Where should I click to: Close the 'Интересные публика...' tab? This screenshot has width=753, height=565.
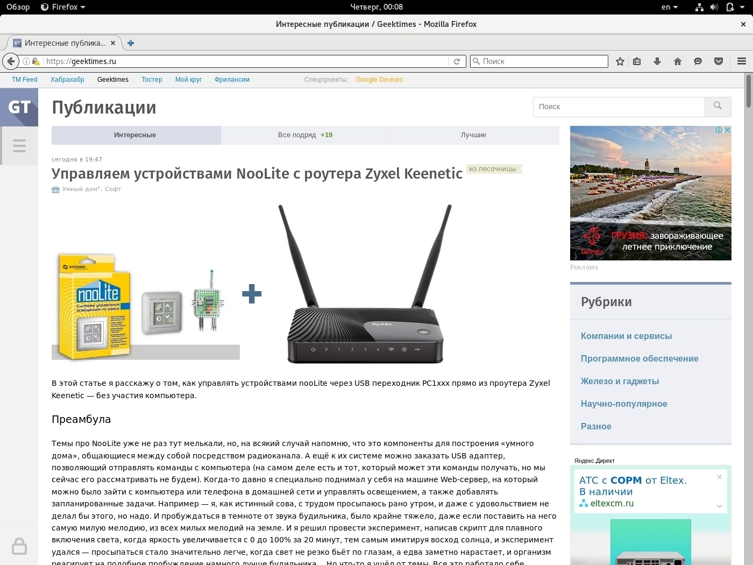point(113,43)
